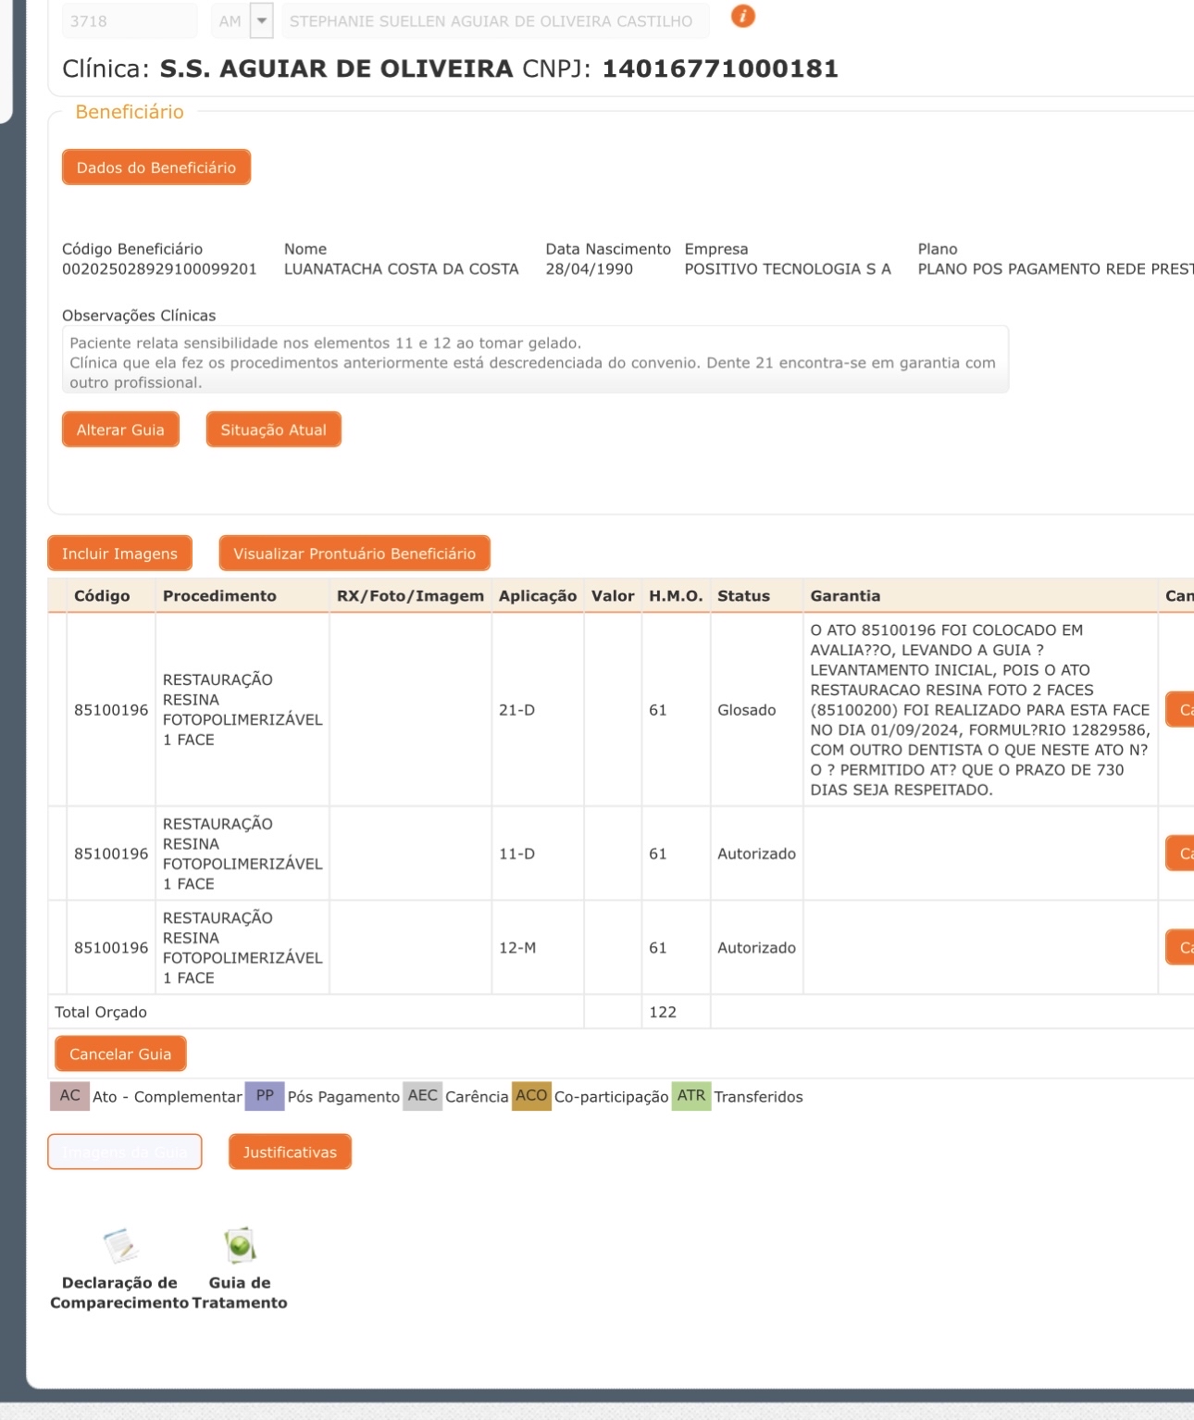Open the Justificativas button
This screenshot has width=1194, height=1420.
point(290,1152)
